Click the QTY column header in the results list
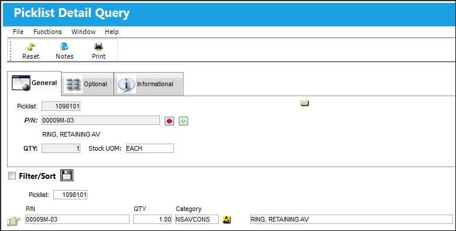This screenshot has height=231, width=456. coord(140,209)
